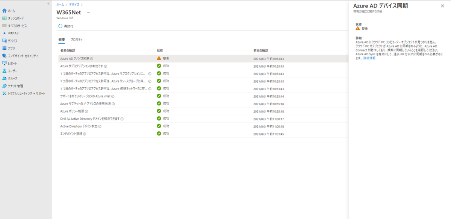Image resolution: width=451 pixels, height=219 pixels.
Task: Go to デバイス via the breadcrumb
Action: coord(74,4)
